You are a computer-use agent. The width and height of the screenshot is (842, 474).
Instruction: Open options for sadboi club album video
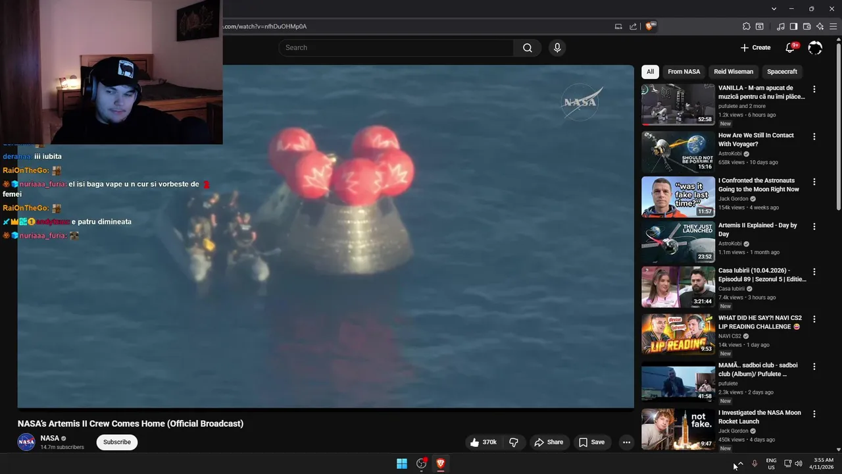tap(814, 366)
